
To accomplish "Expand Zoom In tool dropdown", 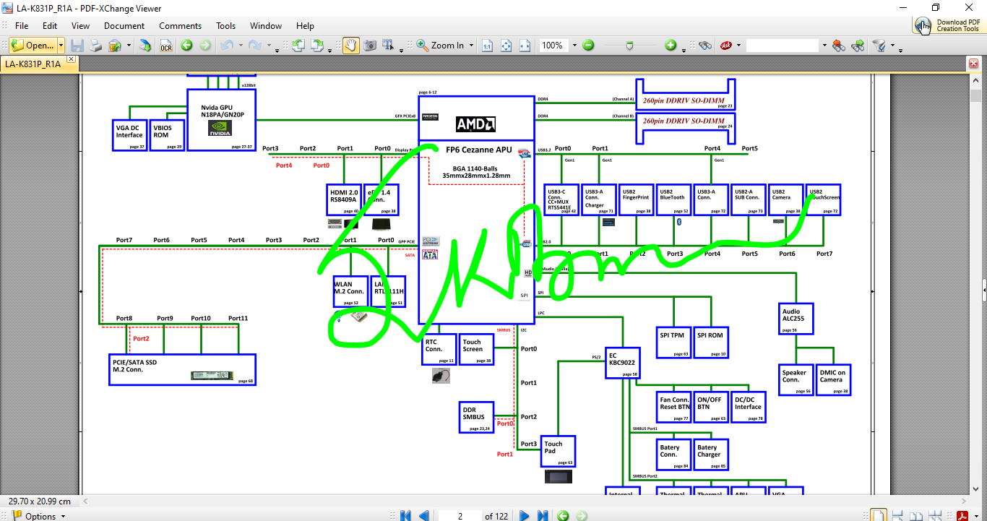I will [x=471, y=46].
